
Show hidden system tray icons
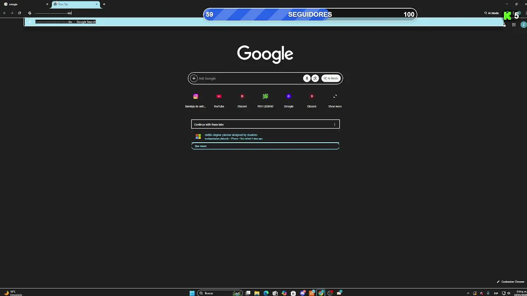coord(468,293)
